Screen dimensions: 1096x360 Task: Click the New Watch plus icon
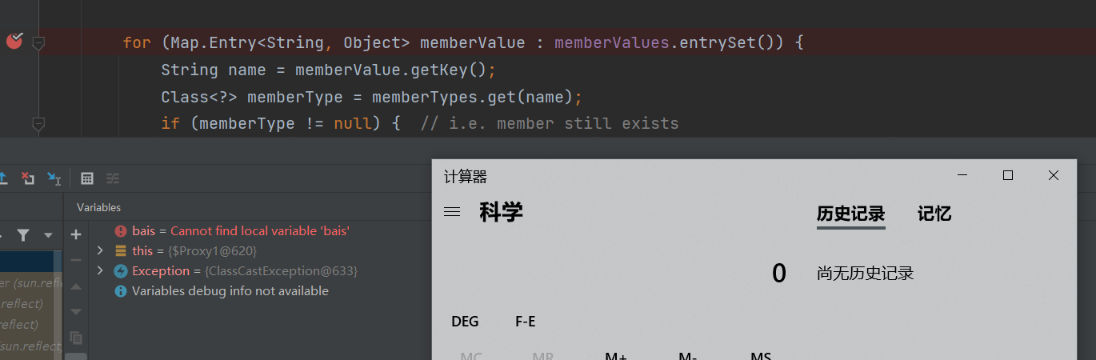tap(76, 234)
